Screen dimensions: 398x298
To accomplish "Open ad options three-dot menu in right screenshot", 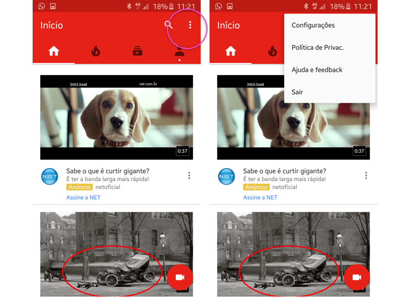I will click(x=366, y=175).
